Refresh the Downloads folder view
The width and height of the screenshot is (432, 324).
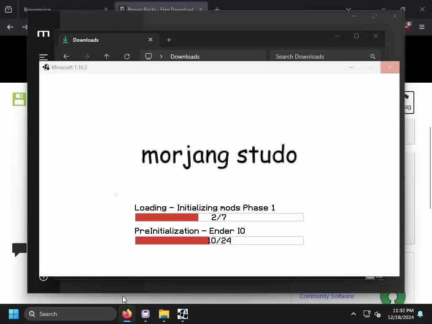point(127,57)
